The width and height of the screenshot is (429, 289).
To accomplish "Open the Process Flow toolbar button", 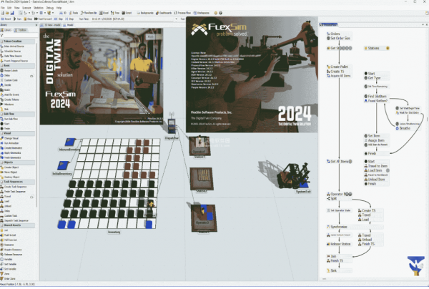I will point(182,13).
